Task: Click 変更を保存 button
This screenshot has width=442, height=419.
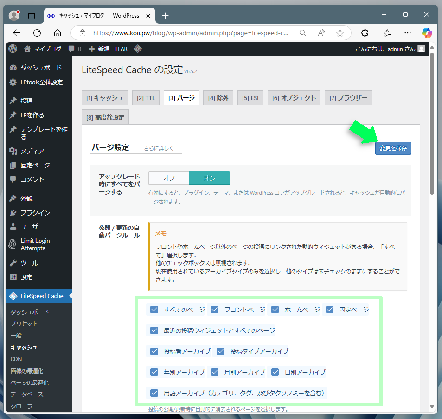Action: pyautogui.click(x=393, y=148)
